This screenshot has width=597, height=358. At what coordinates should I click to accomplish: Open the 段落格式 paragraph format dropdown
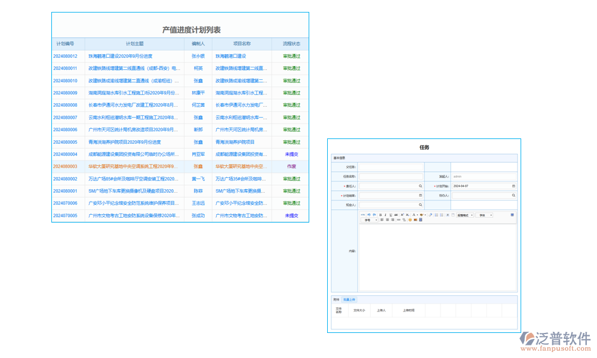(465, 215)
